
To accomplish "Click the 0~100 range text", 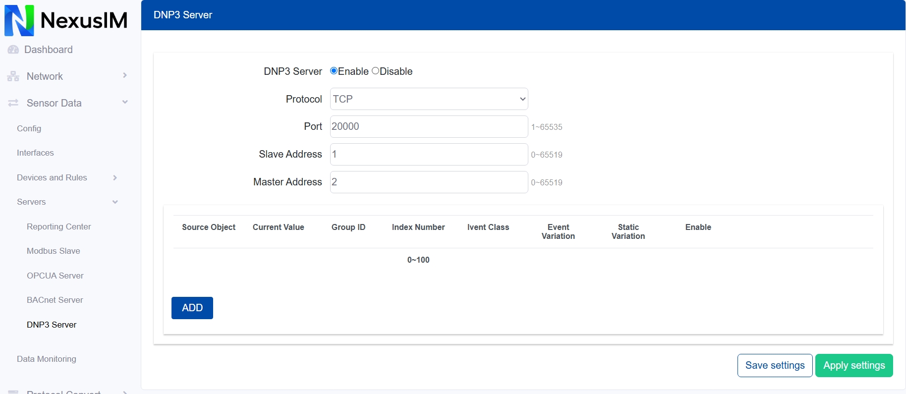I will pos(418,260).
